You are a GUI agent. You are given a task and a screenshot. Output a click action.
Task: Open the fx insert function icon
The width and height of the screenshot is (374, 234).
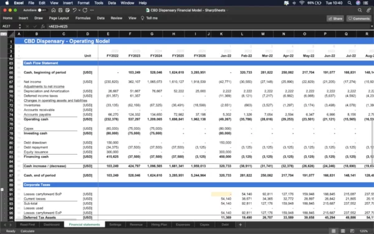(43, 26)
